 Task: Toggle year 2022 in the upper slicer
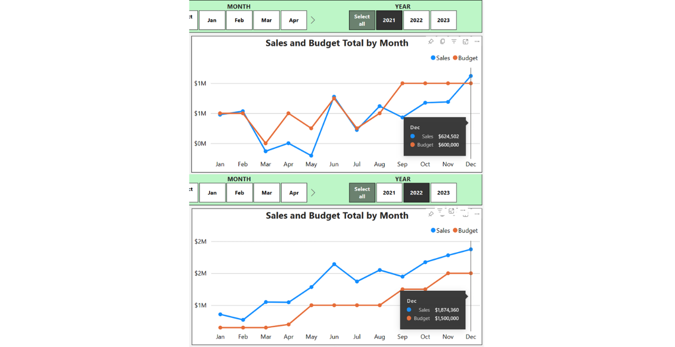coord(416,20)
